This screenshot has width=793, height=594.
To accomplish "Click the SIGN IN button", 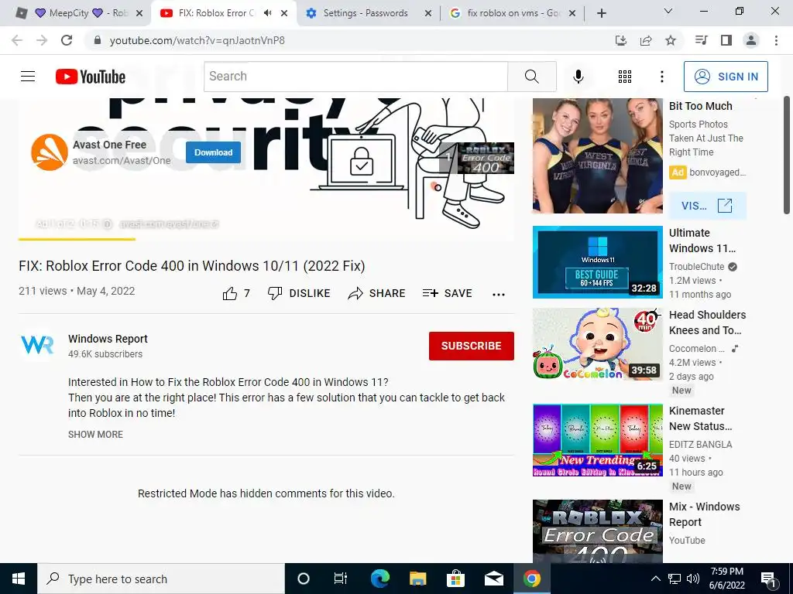I will pos(726,77).
